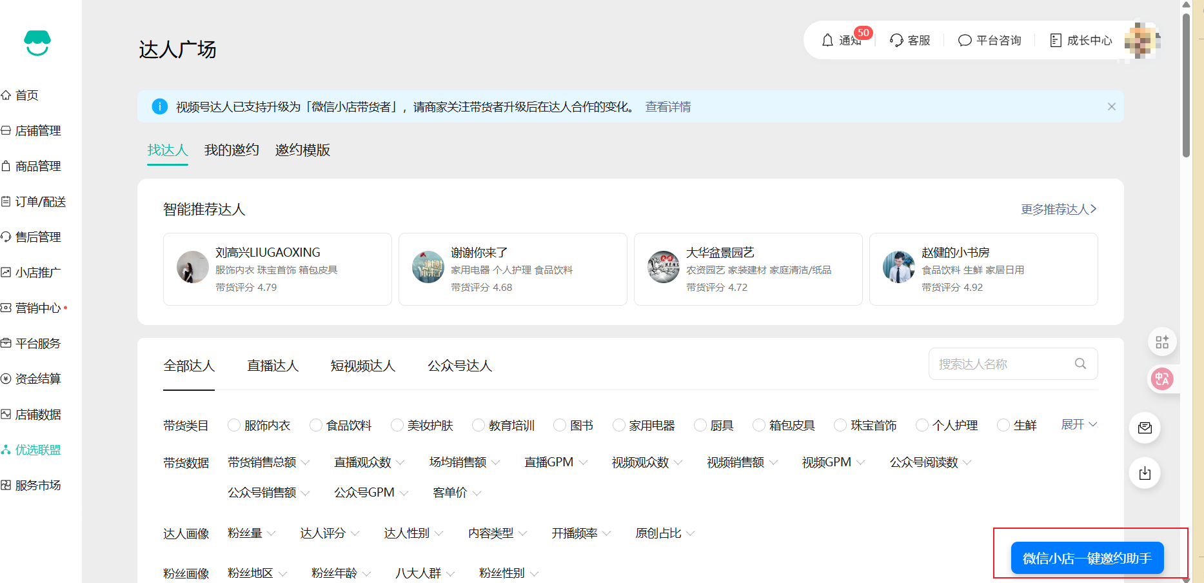Click the pink translate floating icon
Image resolution: width=1204 pixels, height=583 pixels.
tap(1162, 379)
